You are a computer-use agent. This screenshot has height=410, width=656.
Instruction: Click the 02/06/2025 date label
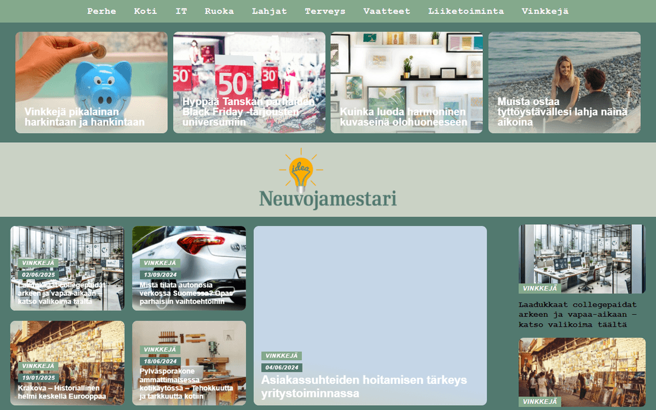[38, 275]
